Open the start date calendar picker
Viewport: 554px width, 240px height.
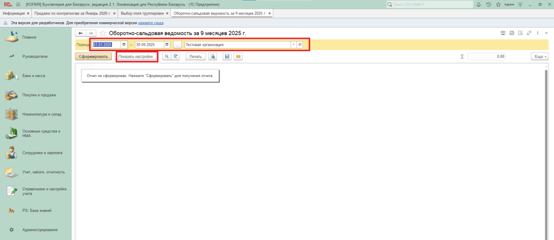click(124, 45)
